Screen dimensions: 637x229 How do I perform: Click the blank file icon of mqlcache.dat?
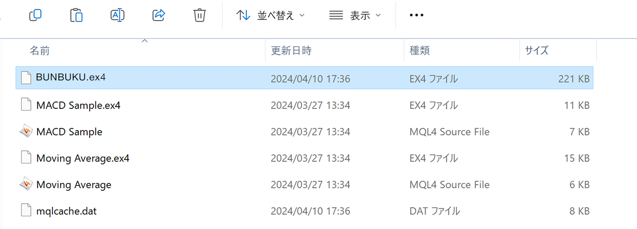26,210
